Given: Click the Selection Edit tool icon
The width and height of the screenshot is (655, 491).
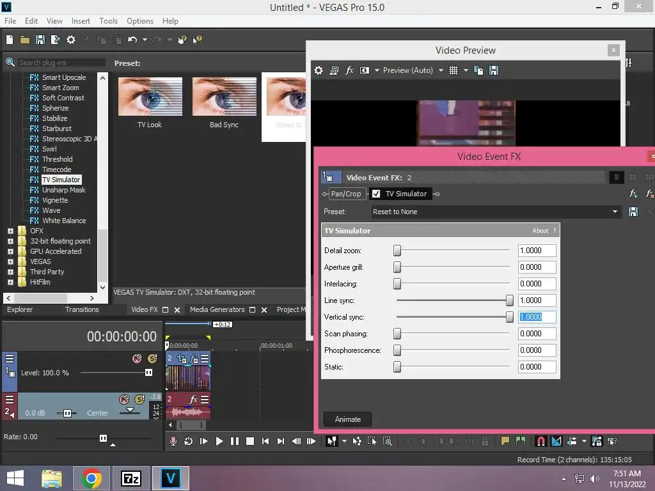Looking at the screenshot, I should (x=372, y=441).
